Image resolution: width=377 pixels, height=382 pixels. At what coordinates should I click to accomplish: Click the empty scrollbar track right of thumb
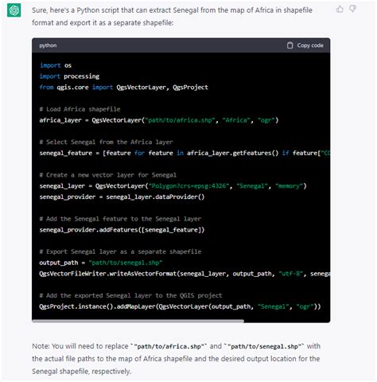[287, 322]
